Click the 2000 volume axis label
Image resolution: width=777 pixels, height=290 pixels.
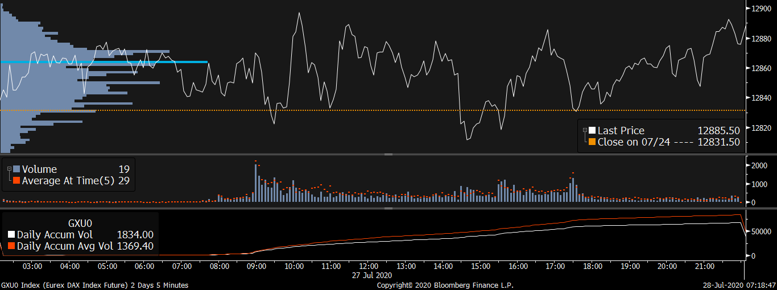(x=760, y=165)
